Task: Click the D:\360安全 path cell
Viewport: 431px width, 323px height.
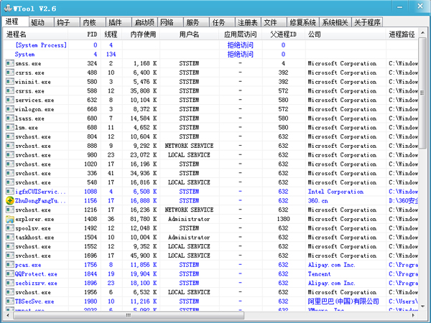Action: click(403, 201)
